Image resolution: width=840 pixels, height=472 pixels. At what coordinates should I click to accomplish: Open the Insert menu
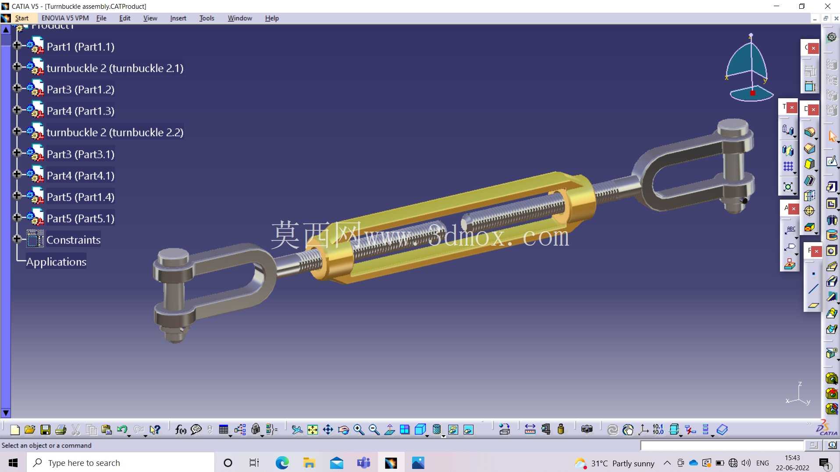click(178, 18)
